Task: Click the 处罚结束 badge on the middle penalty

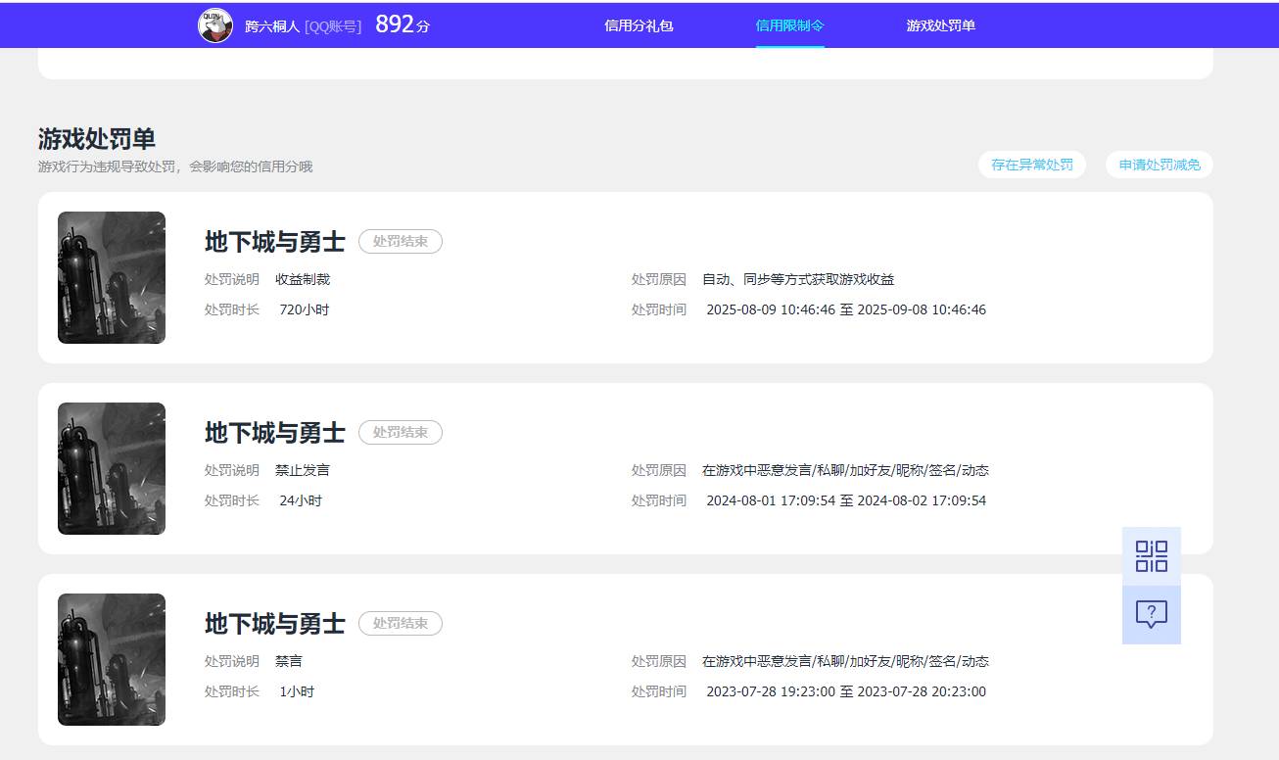Action: [401, 432]
